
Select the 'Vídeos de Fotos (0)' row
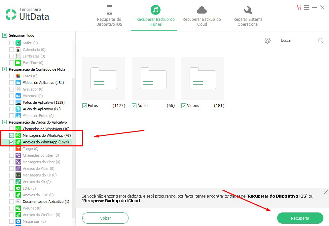[x=36, y=116]
